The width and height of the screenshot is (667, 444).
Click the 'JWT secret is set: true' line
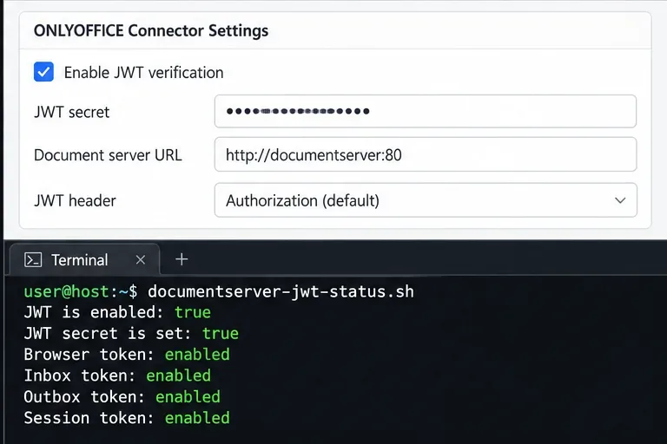tap(131, 334)
